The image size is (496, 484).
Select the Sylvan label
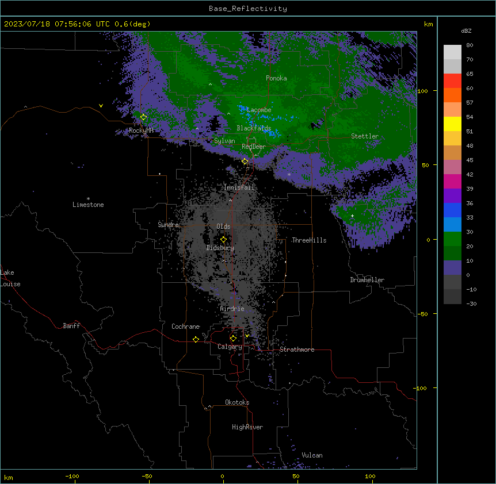[x=224, y=141]
